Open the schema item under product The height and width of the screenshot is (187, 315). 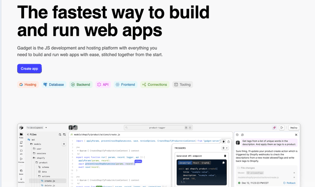(44, 167)
